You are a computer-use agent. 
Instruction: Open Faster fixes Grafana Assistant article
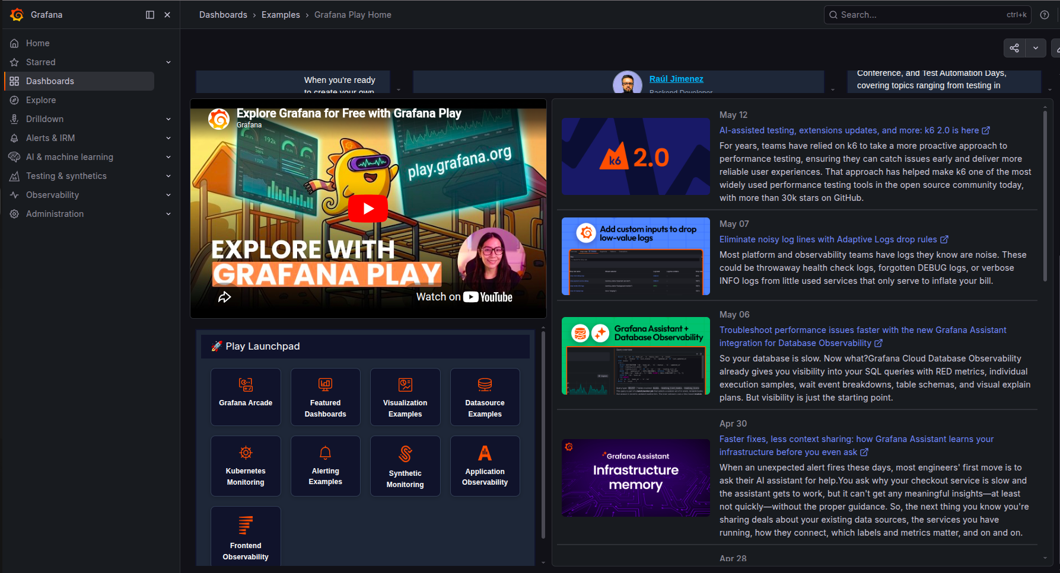[x=857, y=446]
